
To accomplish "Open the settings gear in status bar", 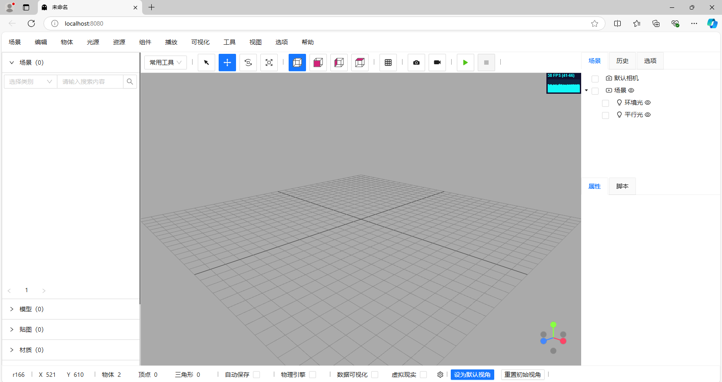I will [440, 375].
